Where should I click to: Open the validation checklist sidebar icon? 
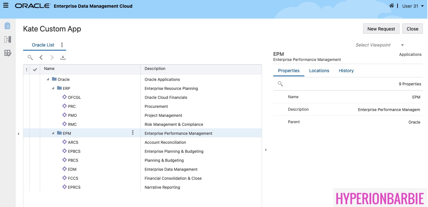click(x=7, y=53)
